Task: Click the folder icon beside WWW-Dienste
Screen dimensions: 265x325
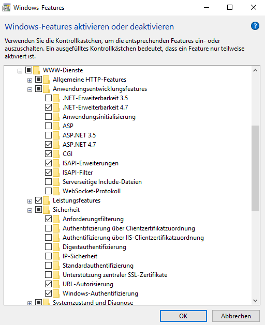Action: pyautogui.click(x=37, y=70)
